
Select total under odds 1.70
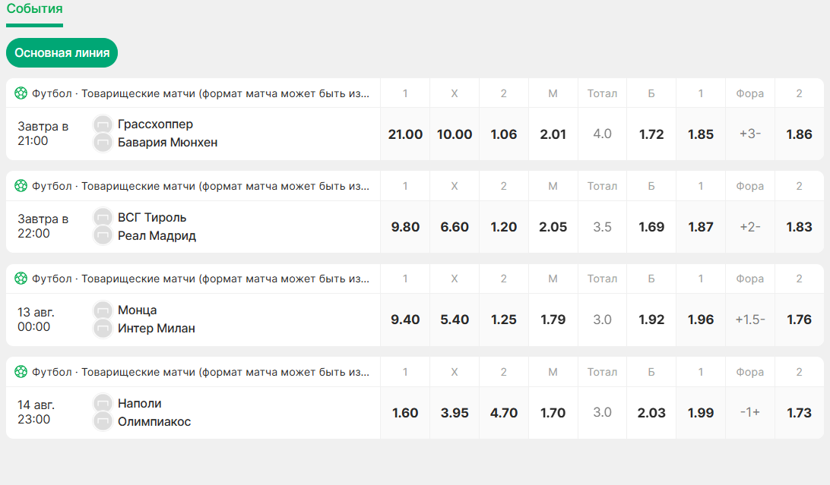pyautogui.click(x=553, y=413)
